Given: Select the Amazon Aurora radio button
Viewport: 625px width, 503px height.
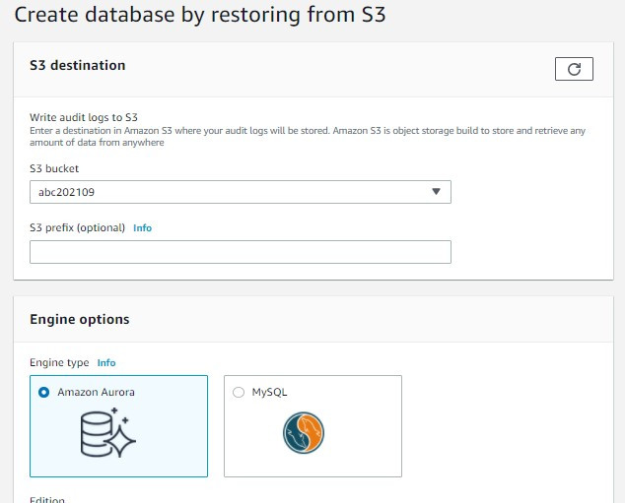Looking at the screenshot, I should tap(43, 392).
